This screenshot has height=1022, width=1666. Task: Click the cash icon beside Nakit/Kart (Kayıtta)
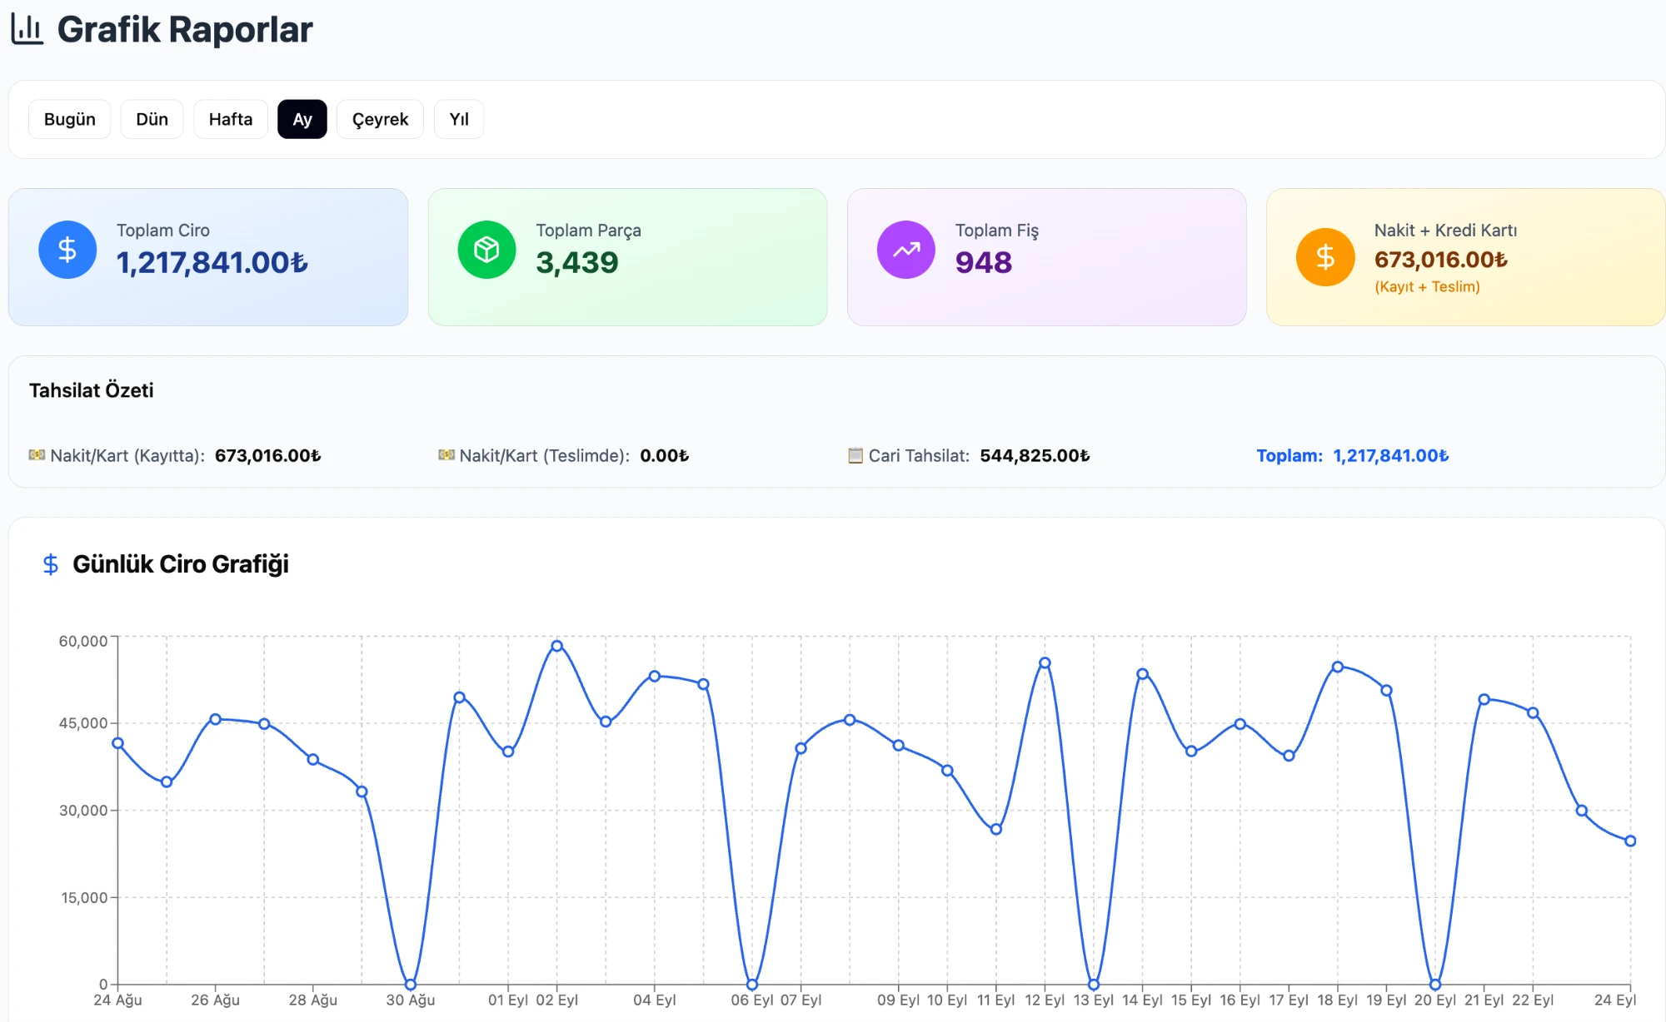(37, 454)
